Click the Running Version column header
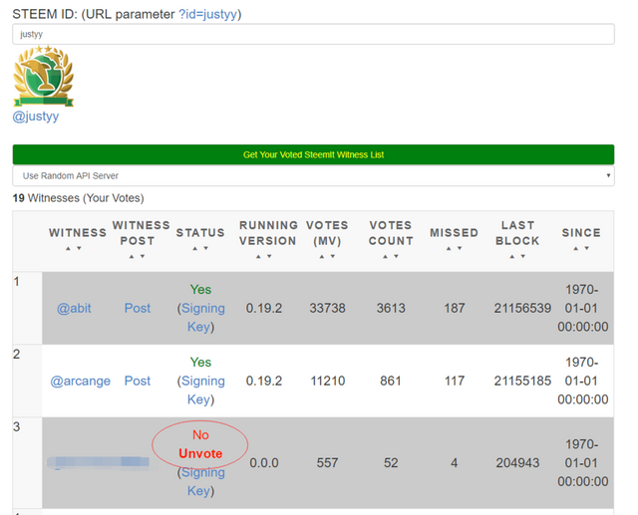The image size is (638, 515). point(268,233)
